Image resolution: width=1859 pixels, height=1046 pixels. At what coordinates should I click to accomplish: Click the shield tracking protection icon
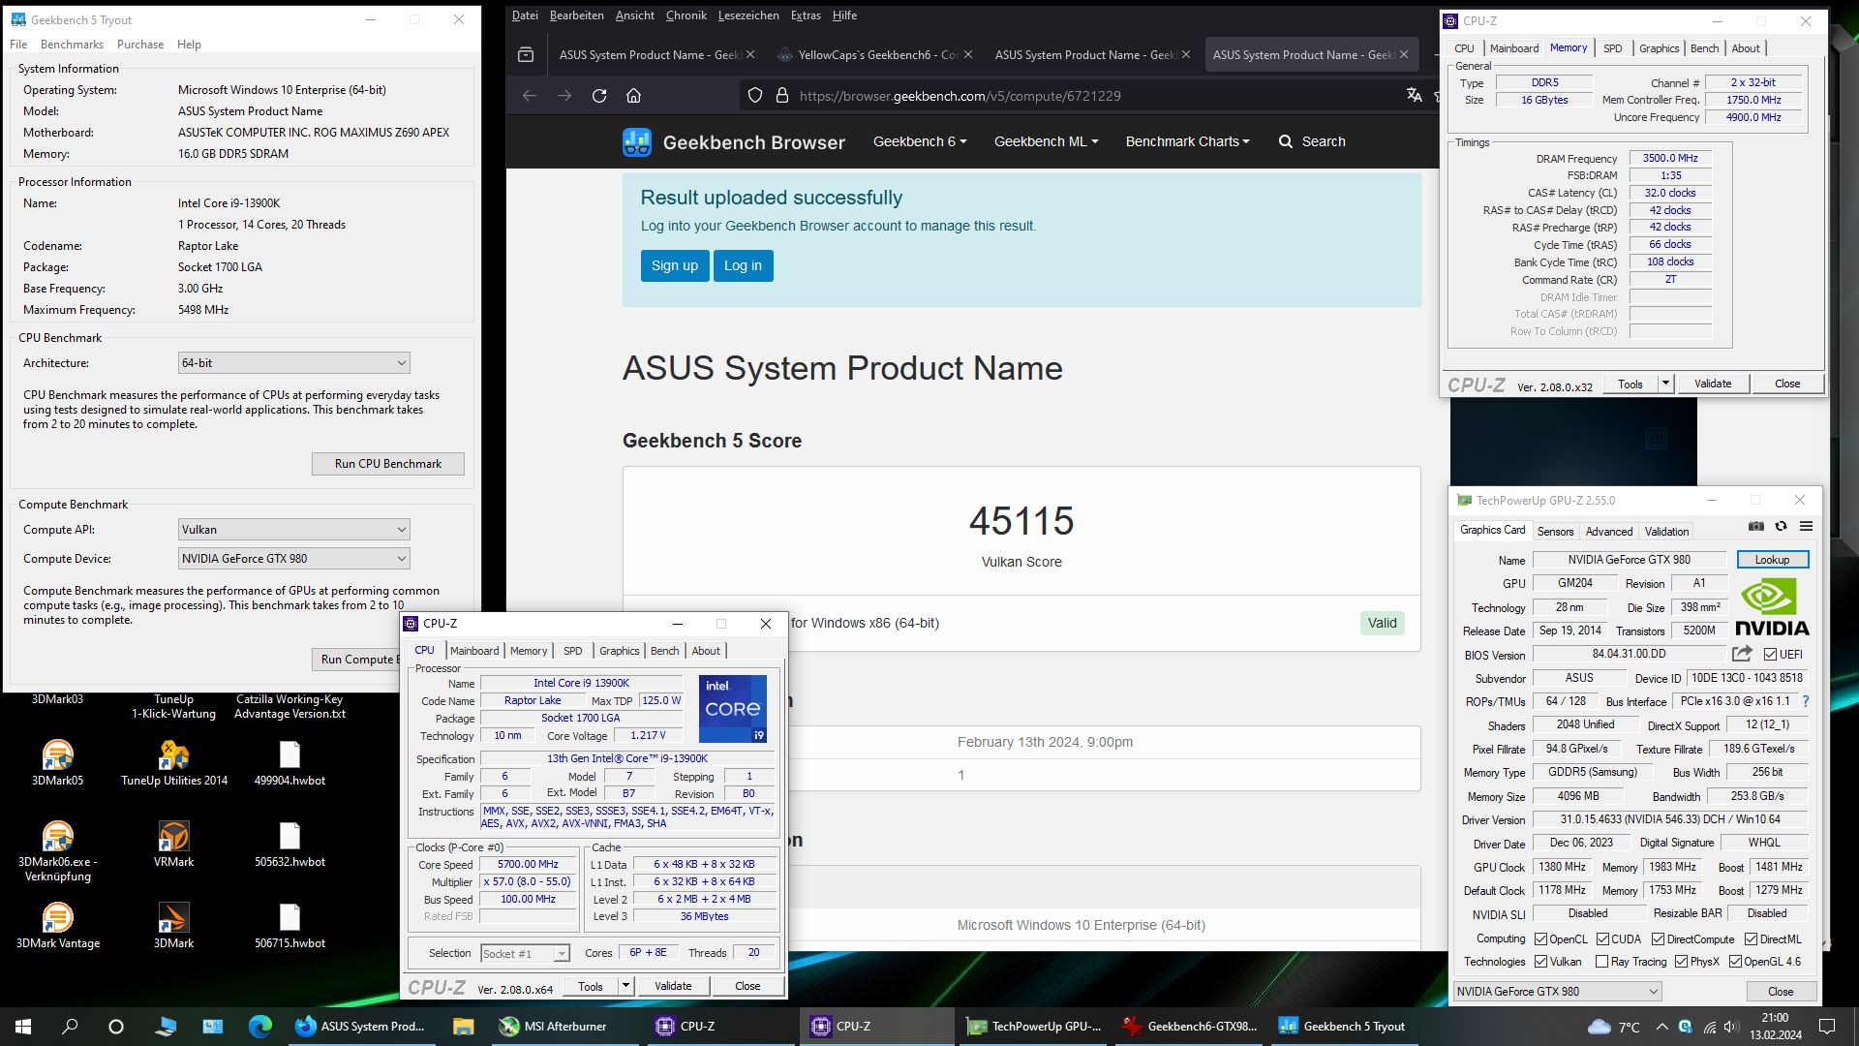[x=755, y=96]
